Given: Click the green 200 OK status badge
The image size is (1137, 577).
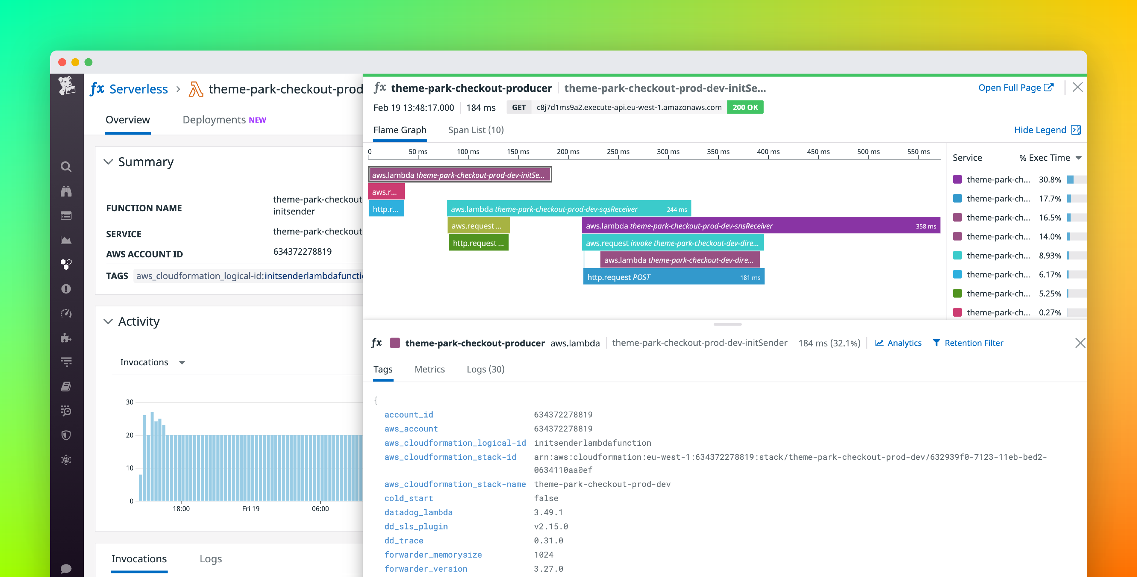Looking at the screenshot, I should coord(745,107).
